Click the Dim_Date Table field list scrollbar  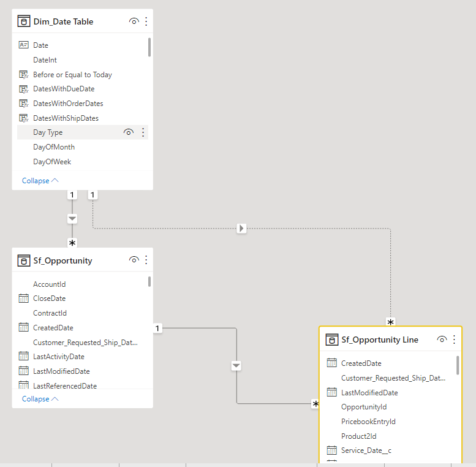(x=149, y=47)
